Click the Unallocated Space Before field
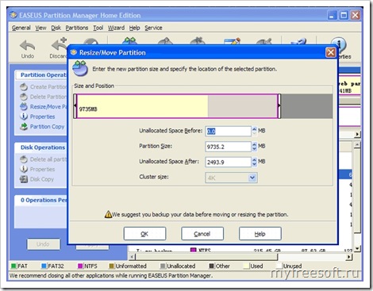373x291 pixels. [x=228, y=131]
